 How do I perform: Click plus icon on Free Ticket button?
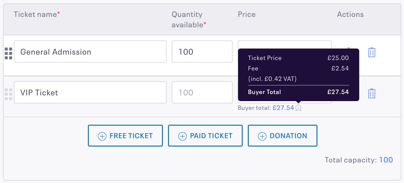pyautogui.click(x=102, y=136)
